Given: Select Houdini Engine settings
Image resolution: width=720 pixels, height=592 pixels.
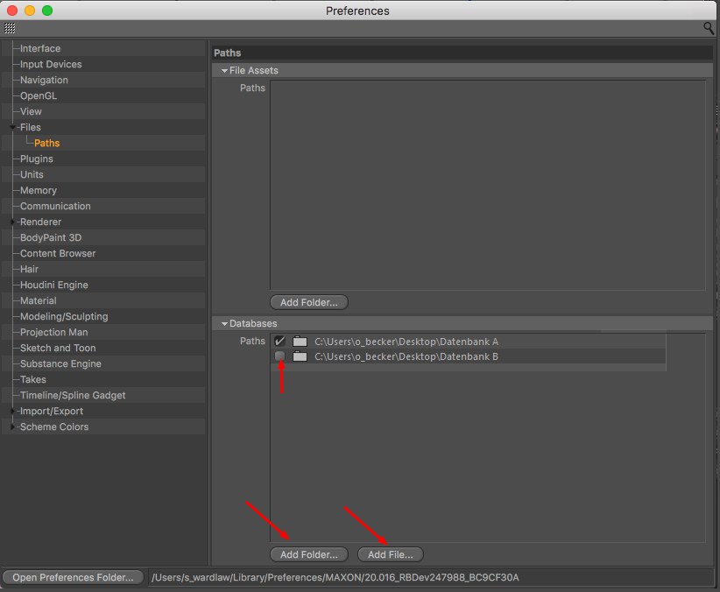Looking at the screenshot, I should [x=53, y=285].
